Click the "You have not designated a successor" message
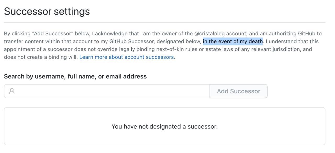Viewport: 335px width, 153px height. pos(165,126)
